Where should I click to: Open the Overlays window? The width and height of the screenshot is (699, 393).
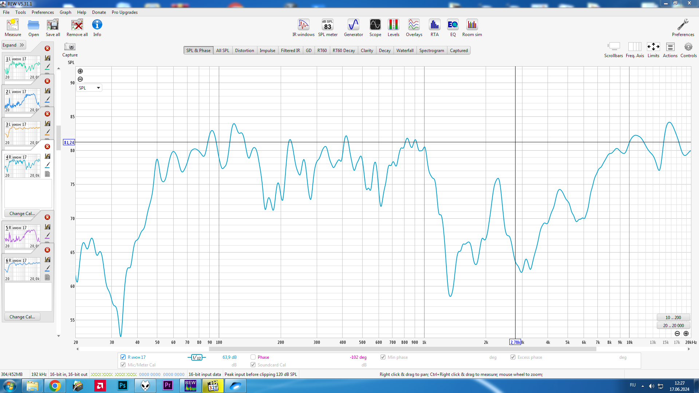click(414, 28)
